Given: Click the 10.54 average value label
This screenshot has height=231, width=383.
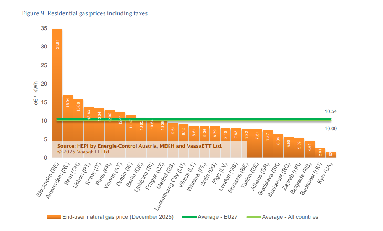Looking at the screenshot, I should [331, 111].
